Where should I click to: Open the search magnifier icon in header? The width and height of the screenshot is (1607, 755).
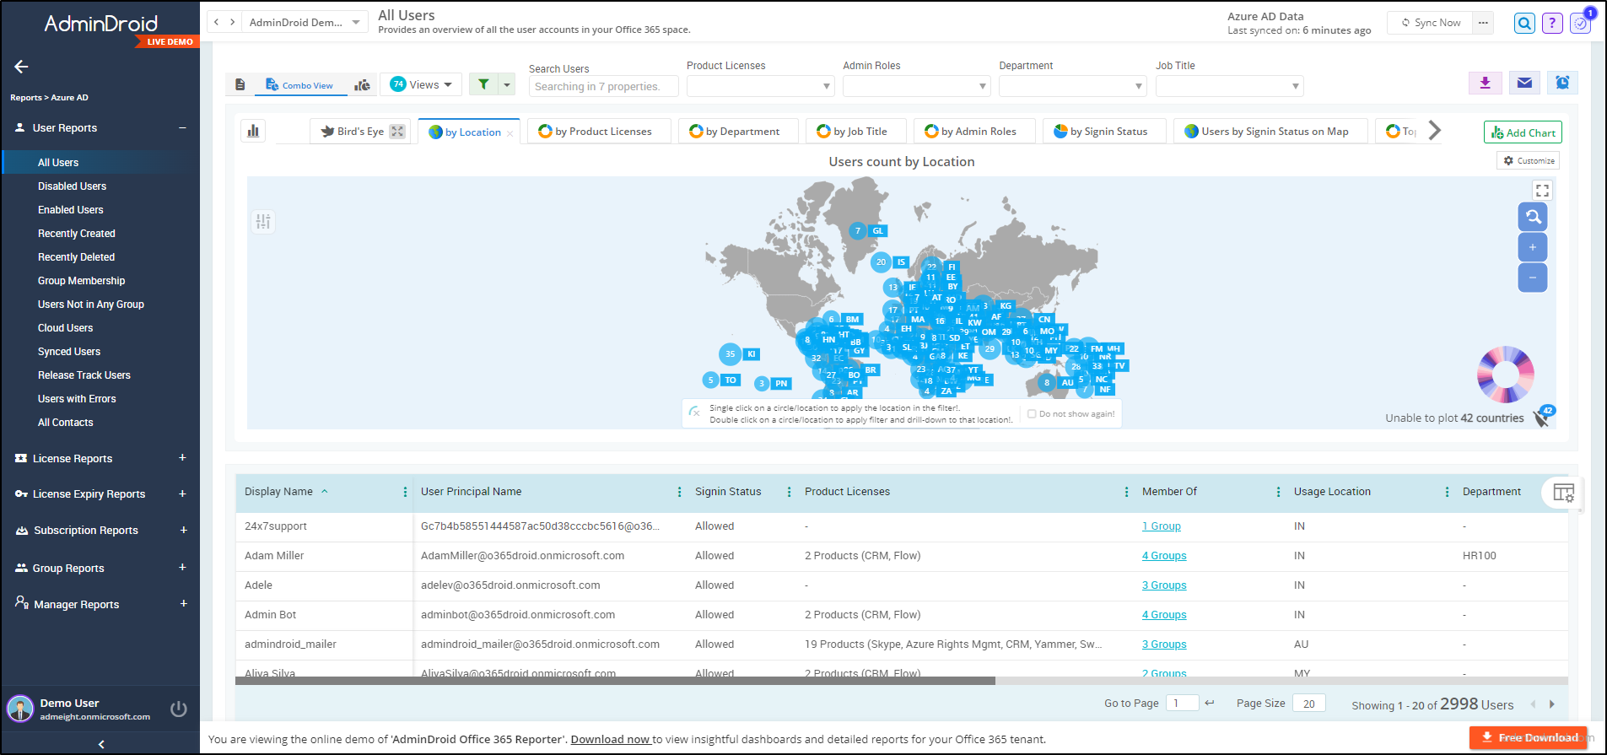point(1524,24)
